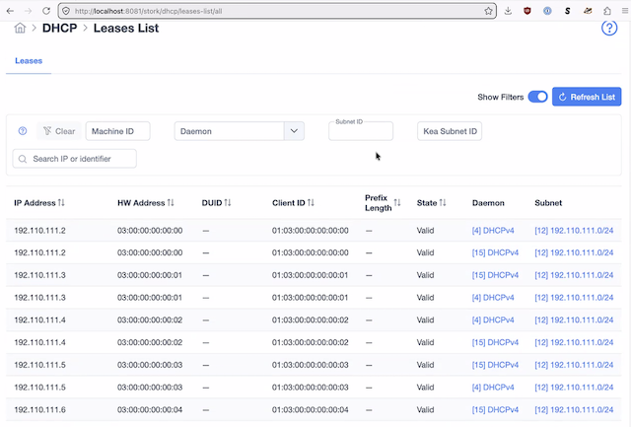Open [15] DHCPv4 daemon for 192.110.111.6
This screenshot has height=427, width=631.
point(495,409)
